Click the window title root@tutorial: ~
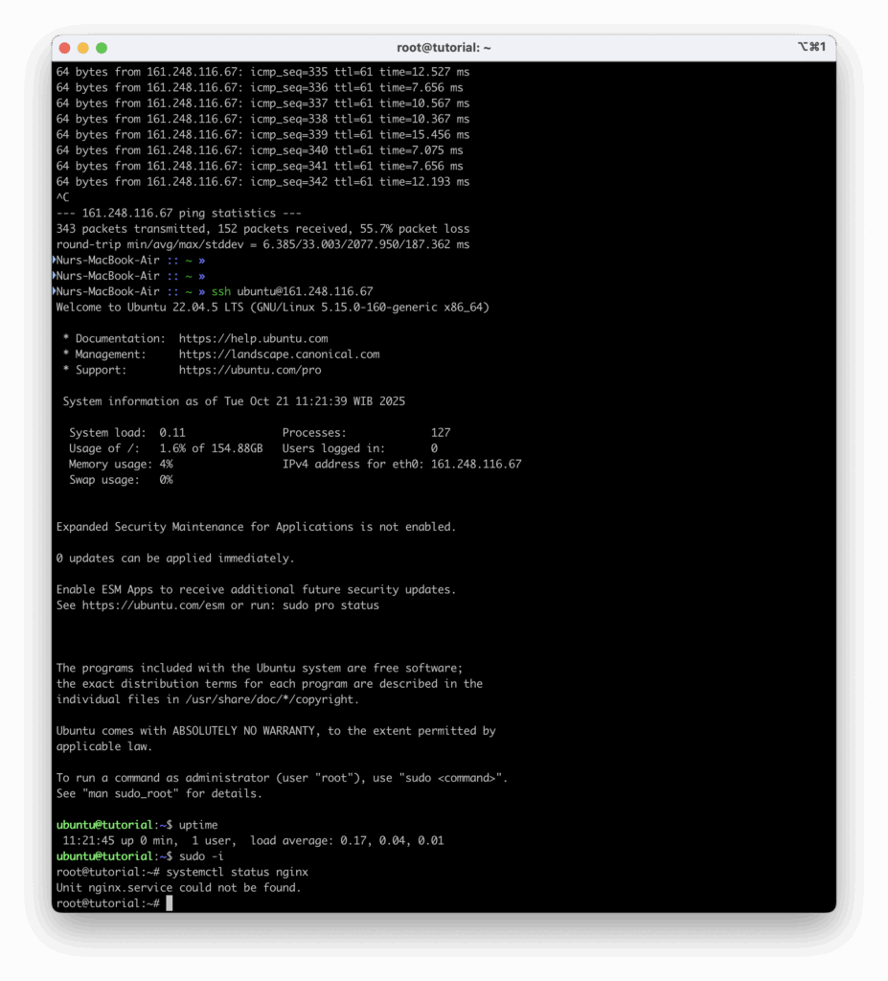The height and width of the screenshot is (981, 888). click(x=444, y=47)
